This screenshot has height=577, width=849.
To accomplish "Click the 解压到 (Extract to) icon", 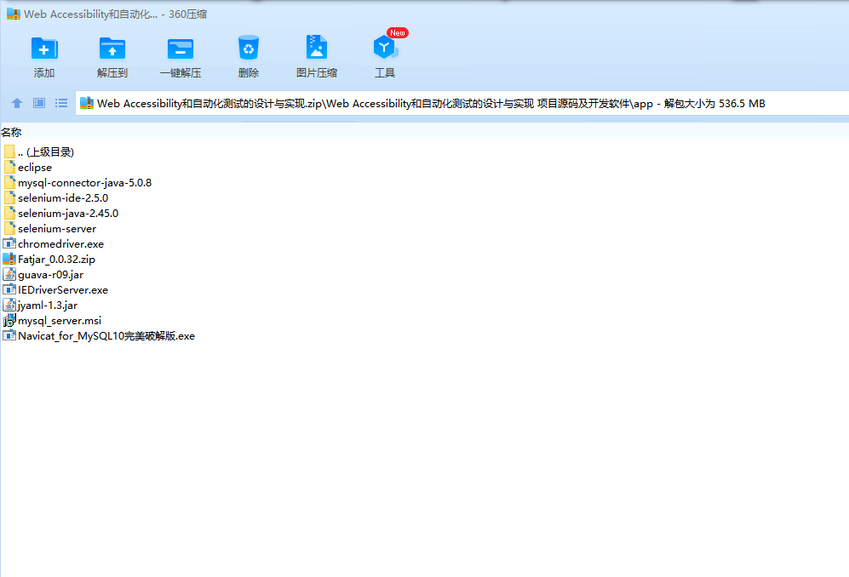I will click(112, 49).
